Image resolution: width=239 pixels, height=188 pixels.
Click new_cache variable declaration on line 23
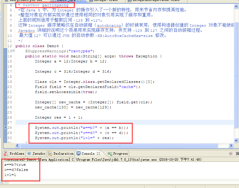(70, 102)
